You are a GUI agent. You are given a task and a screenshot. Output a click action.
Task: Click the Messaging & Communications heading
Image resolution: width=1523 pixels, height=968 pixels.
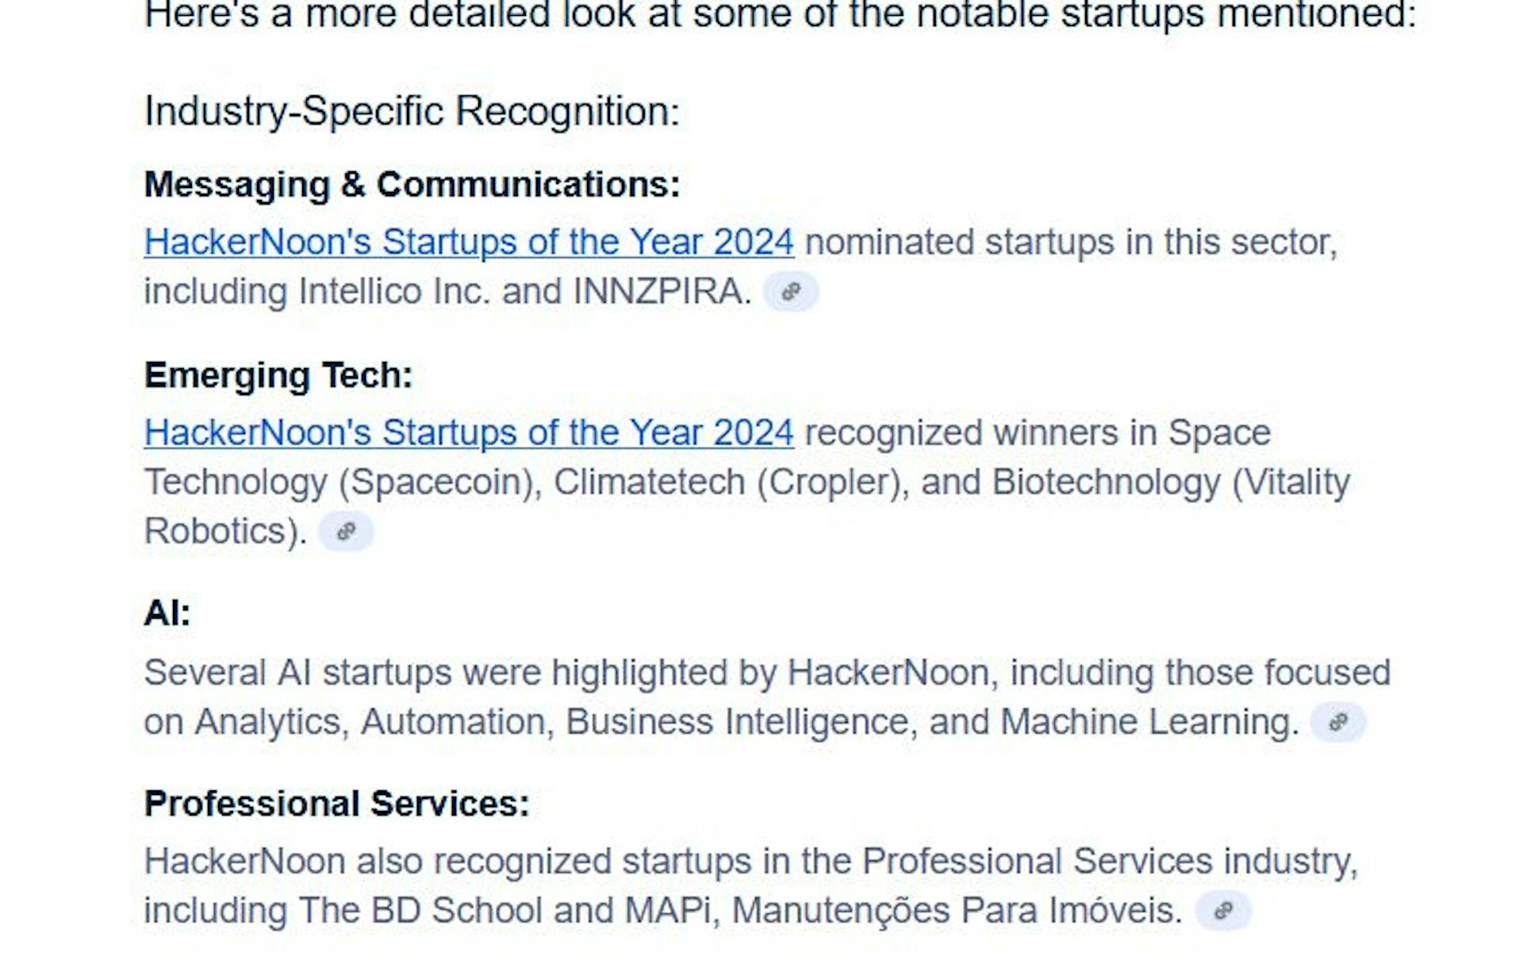click(412, 185)
